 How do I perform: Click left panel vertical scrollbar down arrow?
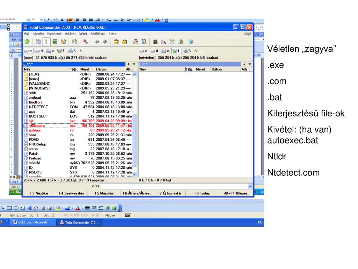coord(134,174)
